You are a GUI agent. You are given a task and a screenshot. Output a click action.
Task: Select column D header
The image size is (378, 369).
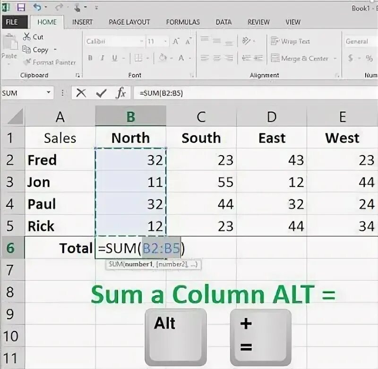click(x=272, y=116)
